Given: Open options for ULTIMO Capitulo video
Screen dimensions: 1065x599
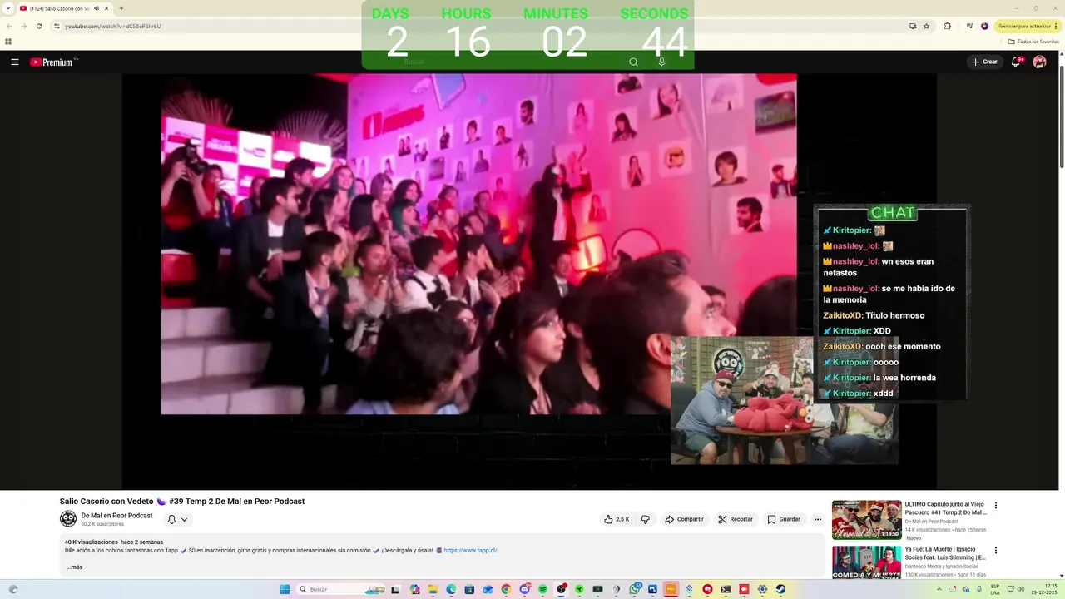Looking at the screenshot, I should [995, 505].
